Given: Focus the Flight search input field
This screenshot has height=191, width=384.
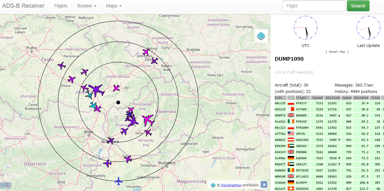Looking at the screenshot, I should click(x=313, y=6).
